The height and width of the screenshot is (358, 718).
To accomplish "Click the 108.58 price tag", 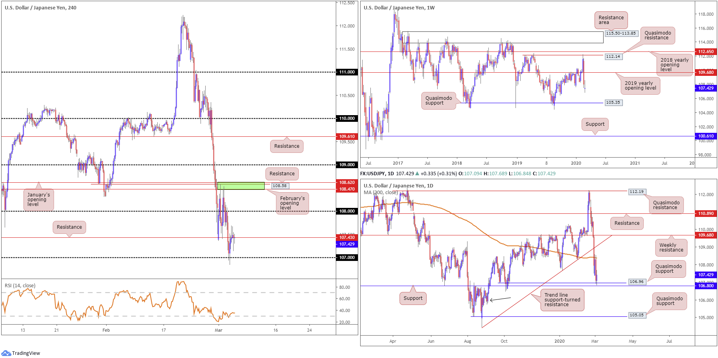I will 280,186.
